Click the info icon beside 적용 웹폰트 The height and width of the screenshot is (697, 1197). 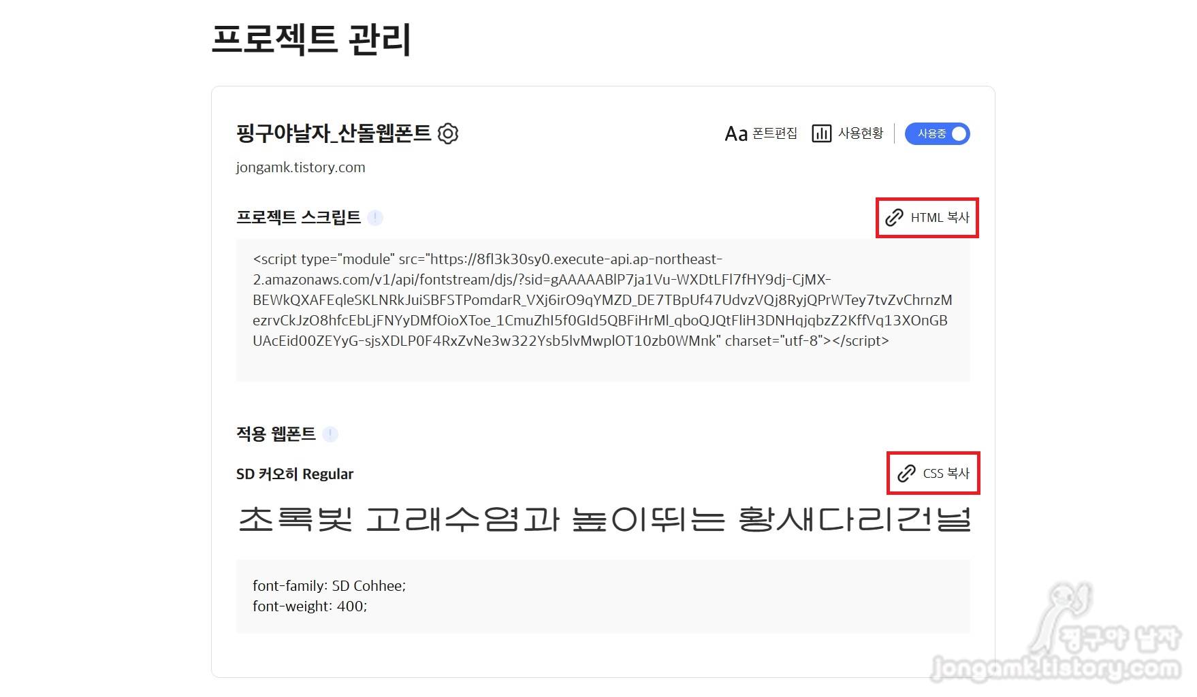[330, 434]
